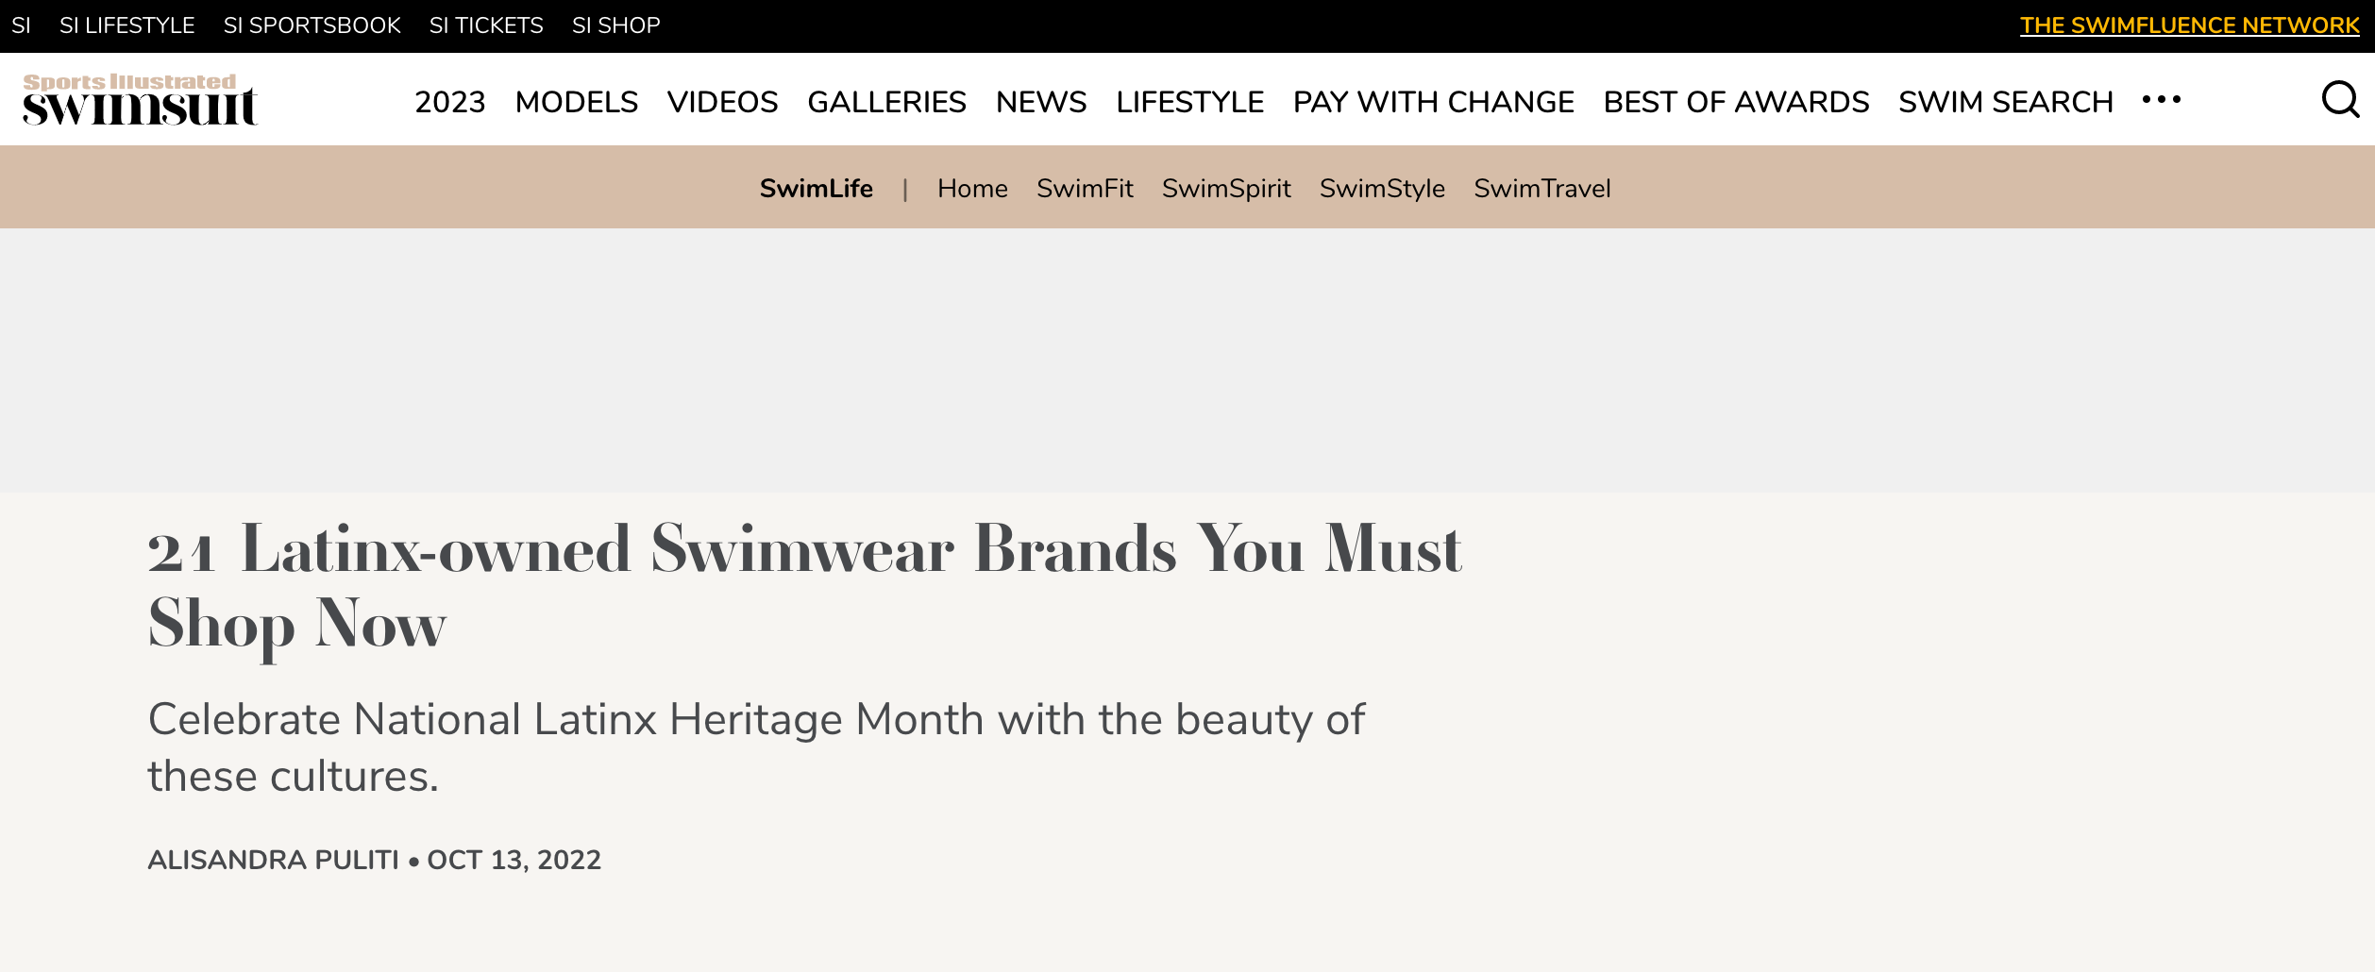2375x972 pixels.
Task: Go to Home in SwimLife subnav
Action: tap(972, 189)
